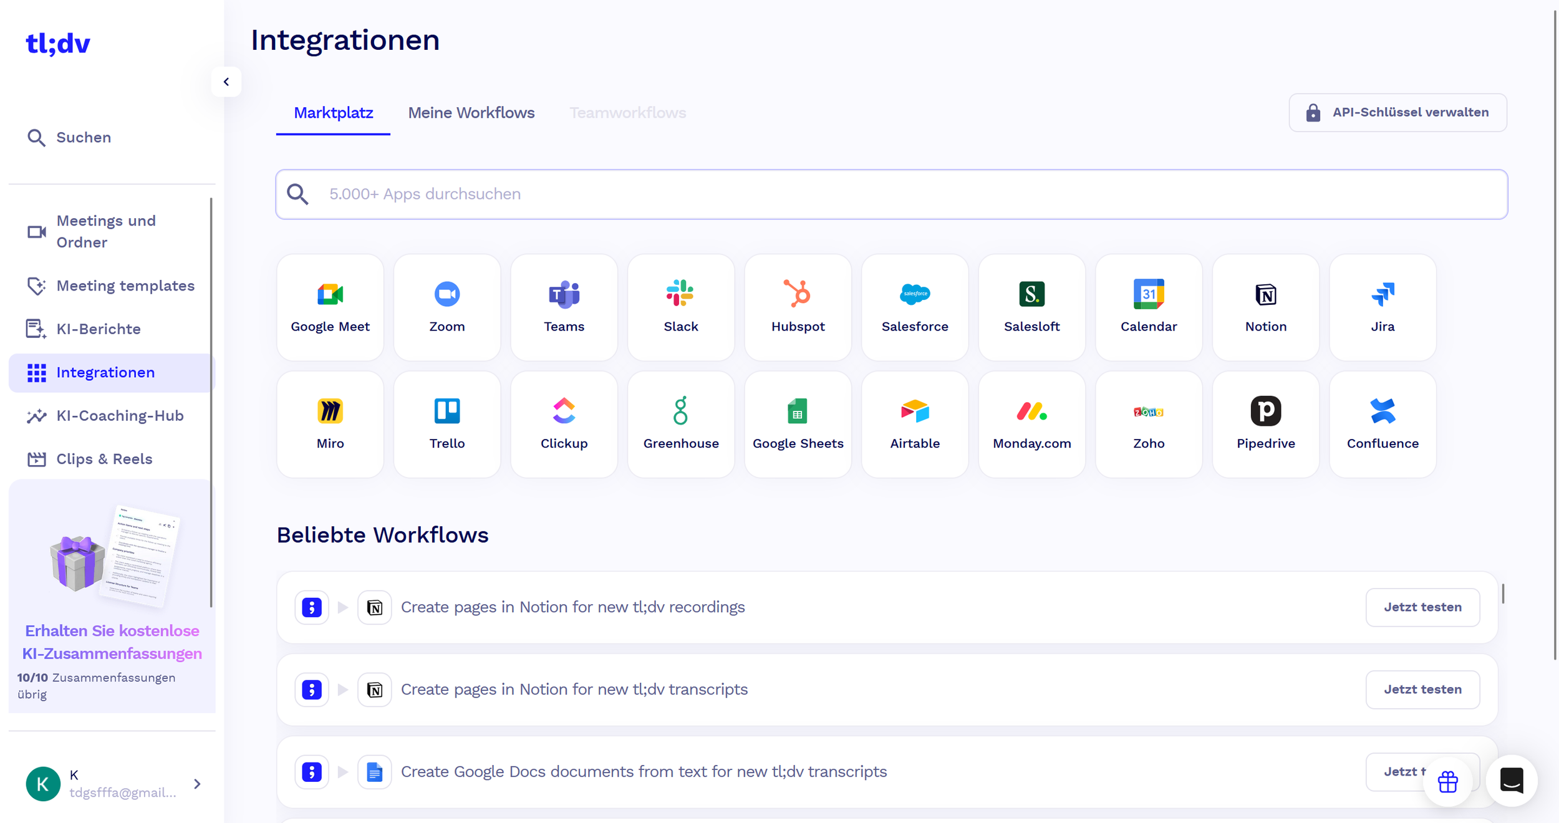Image resolution: width=1559 pixels, height=823 pixels.
Task: Open the Google Meet integration tile
Action: tap(330, 307)
